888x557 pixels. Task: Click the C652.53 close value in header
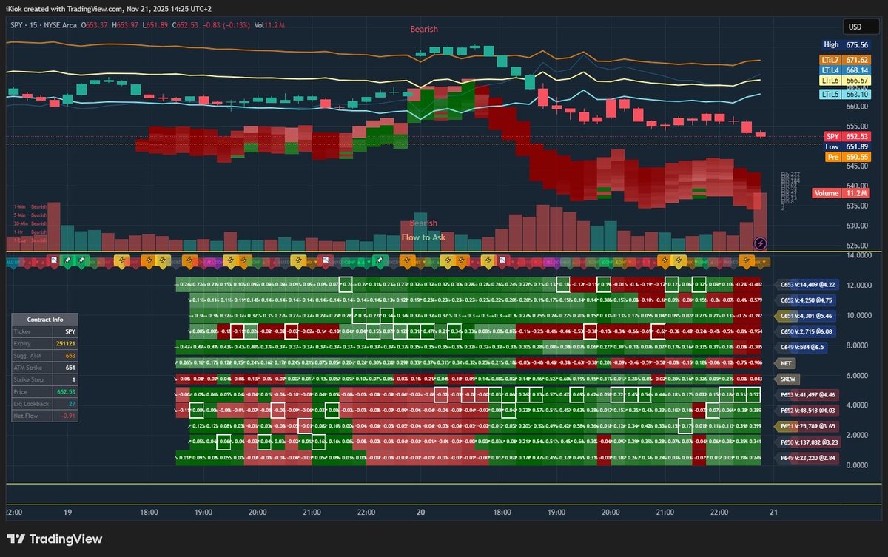(186, 26)
